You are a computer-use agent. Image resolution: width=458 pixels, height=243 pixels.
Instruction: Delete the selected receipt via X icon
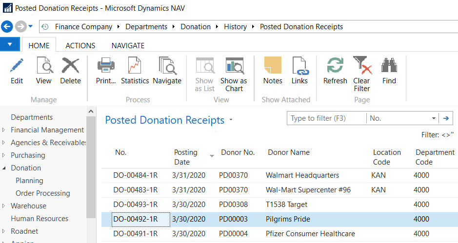[x=70, y=65]
